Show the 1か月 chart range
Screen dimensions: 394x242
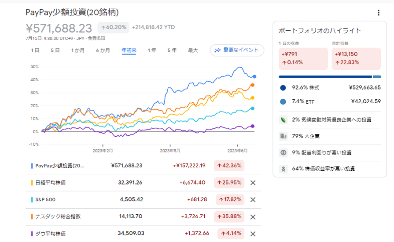pos(78,51)
